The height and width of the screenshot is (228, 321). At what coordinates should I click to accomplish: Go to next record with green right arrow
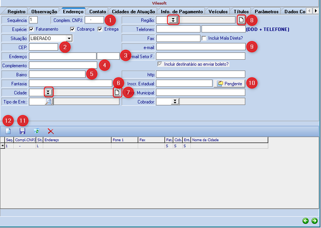coord(314,221)
